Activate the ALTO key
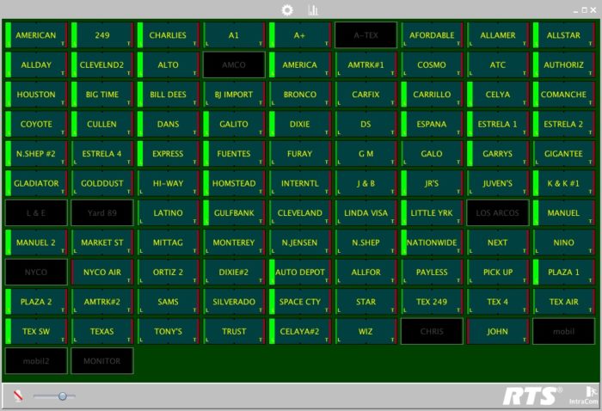This screenshot has height=411, width=602. point(168,64)
